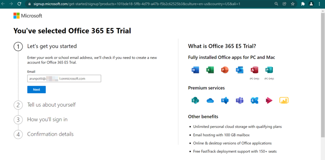Viewport: 325px width, 160px height.
Task: Click the site lock icon in address bar
Action: tap(29, 4)
